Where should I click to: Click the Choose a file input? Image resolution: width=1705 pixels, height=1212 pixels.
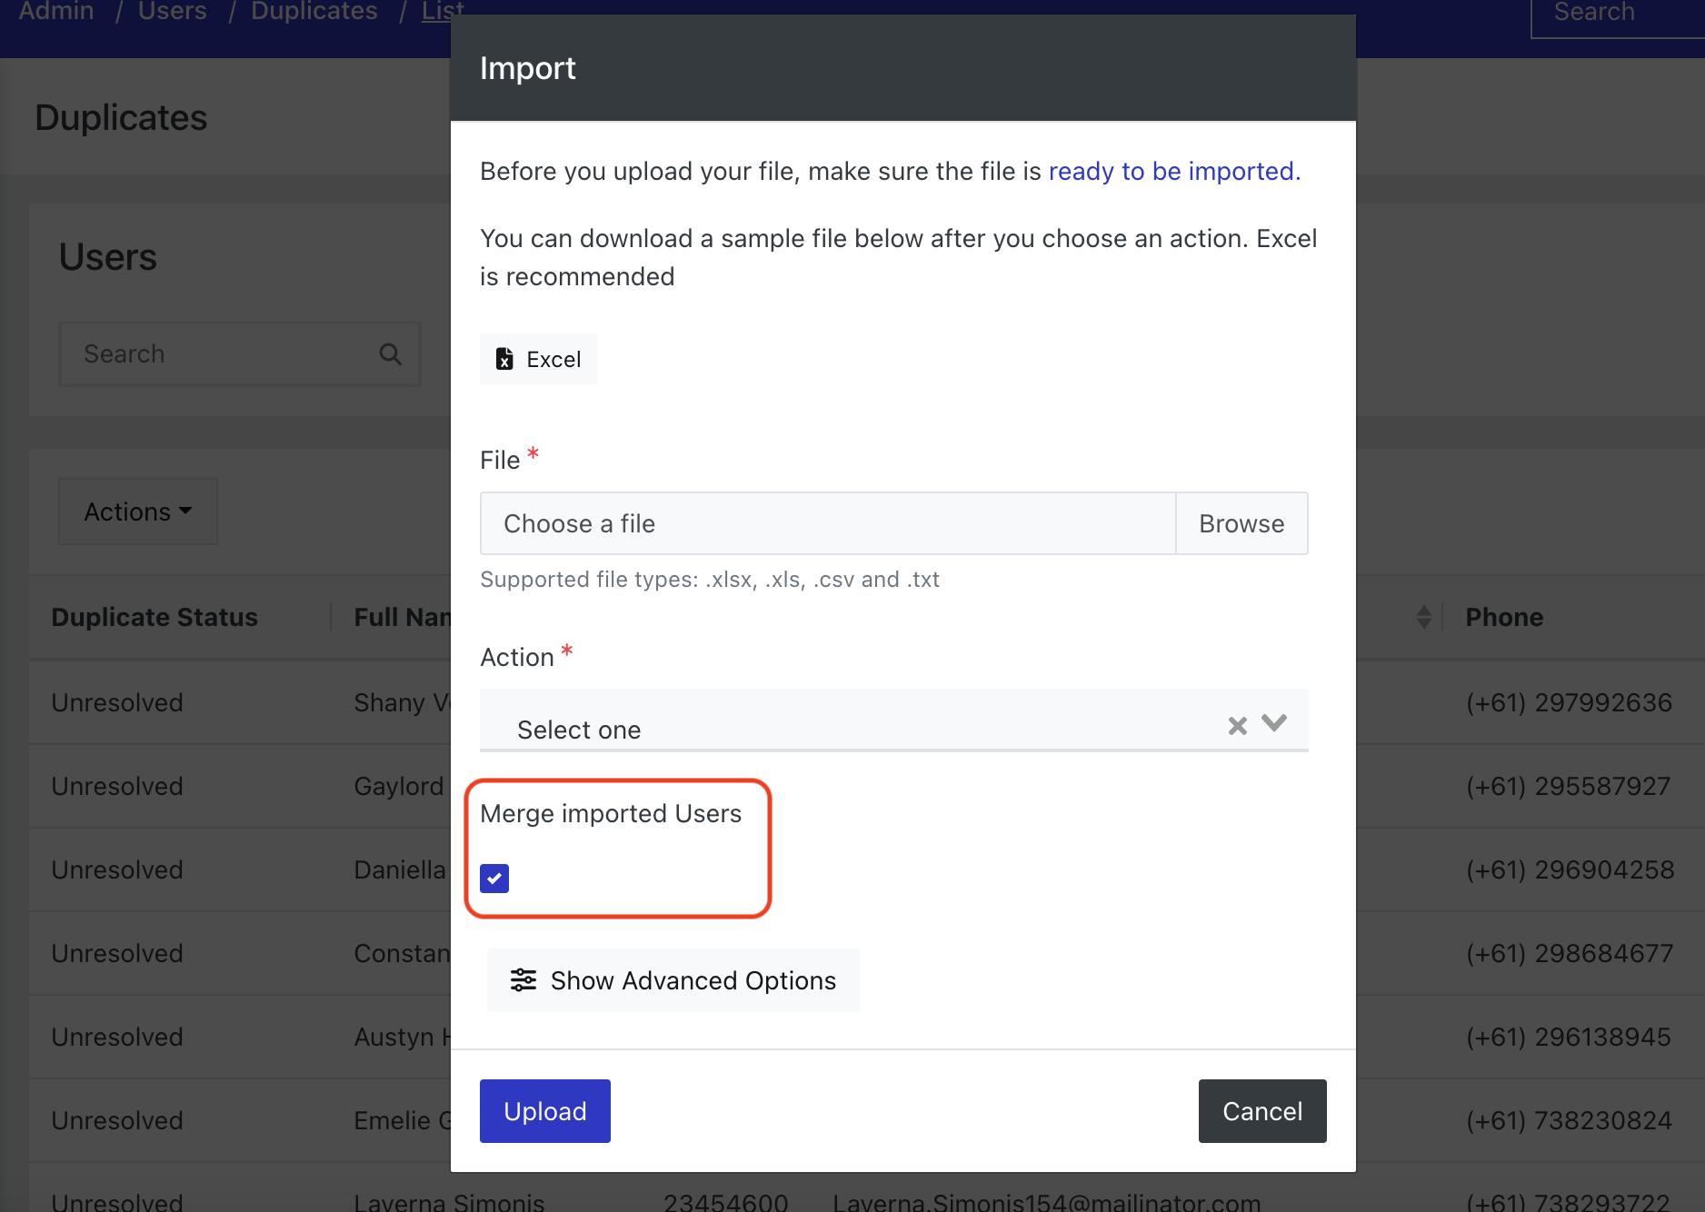click(828, 523)
